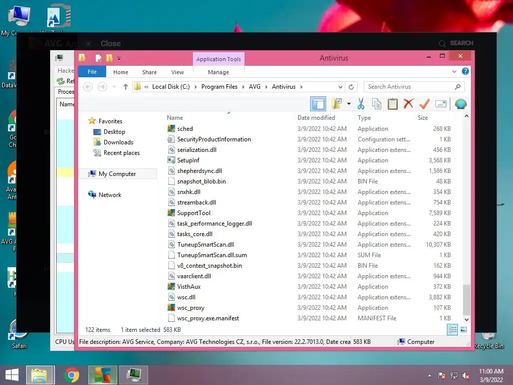Viewport: 513px width, 385px height.
Task: Open AVG from the taskbar
Action: click(x=102, y=375)
